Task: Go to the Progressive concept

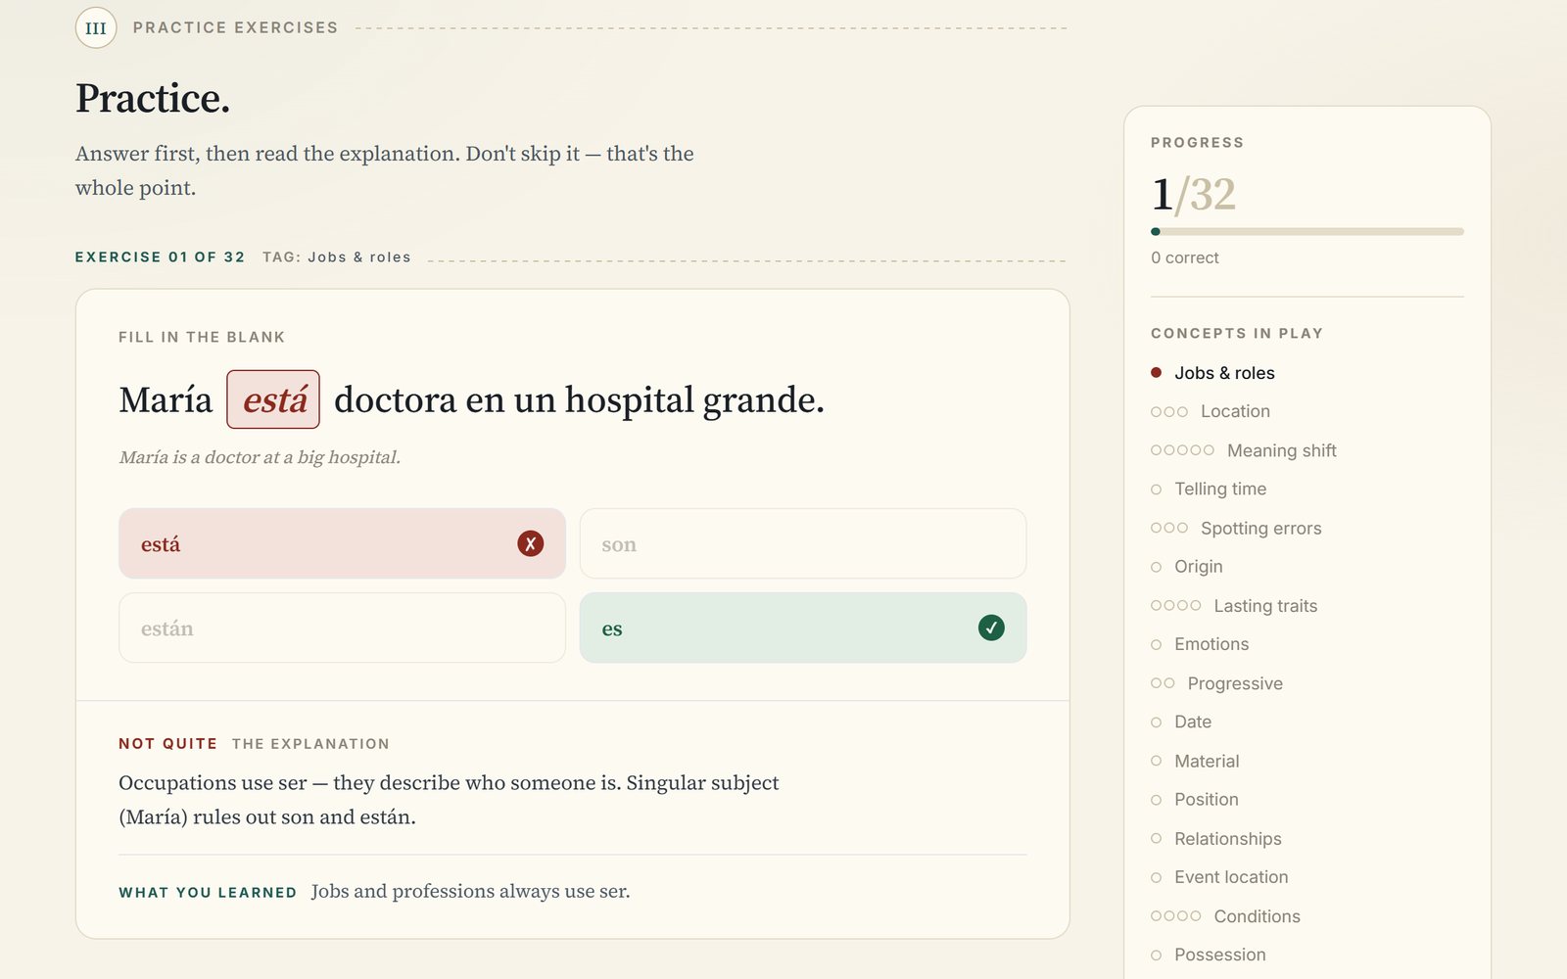Action: pos(1216,683)
